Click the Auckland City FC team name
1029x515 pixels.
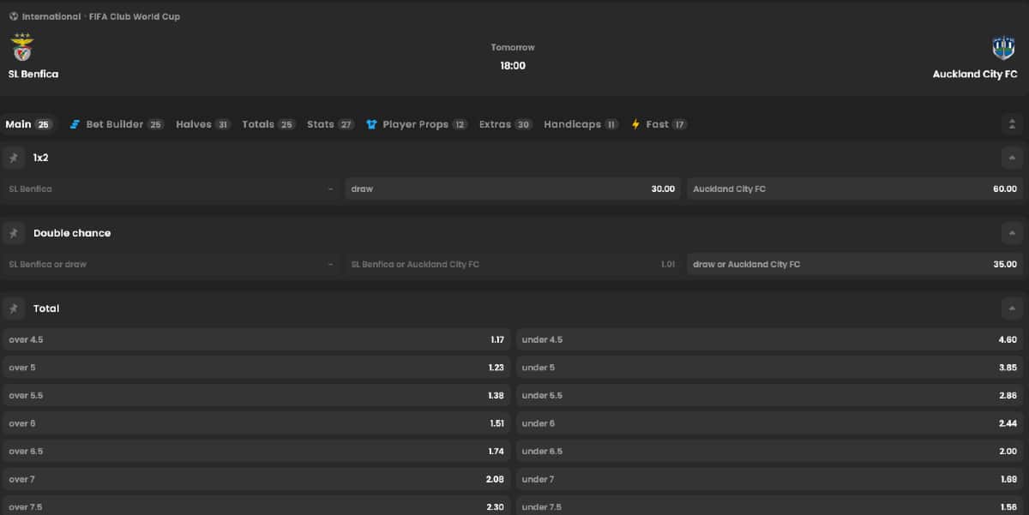[x=975, y=75]
